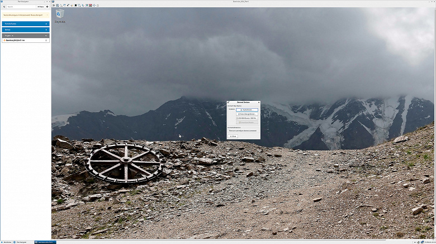
Task: Click the first icon in KVM client toolbar
Action: (x=54, y=5)
